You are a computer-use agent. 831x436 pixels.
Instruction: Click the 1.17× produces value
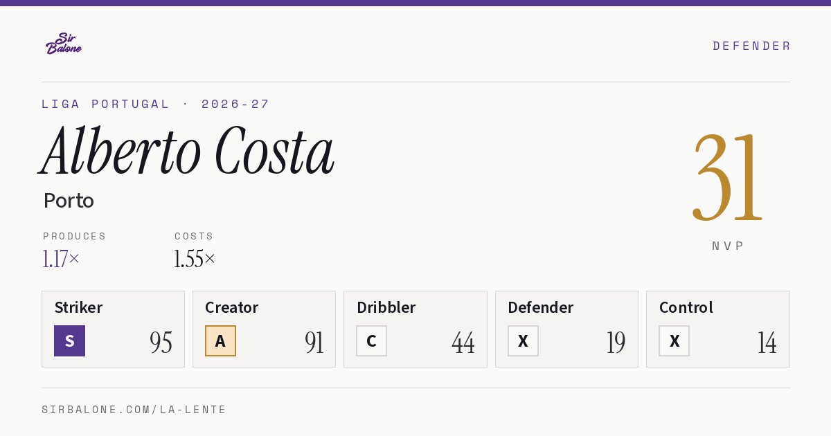pyautogui.click(x=61, y=259)
